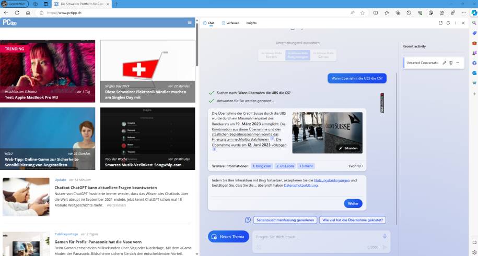This screenshot has width=478, height=256.
Task: Click the Weiter button
Action: pos(353,203)
